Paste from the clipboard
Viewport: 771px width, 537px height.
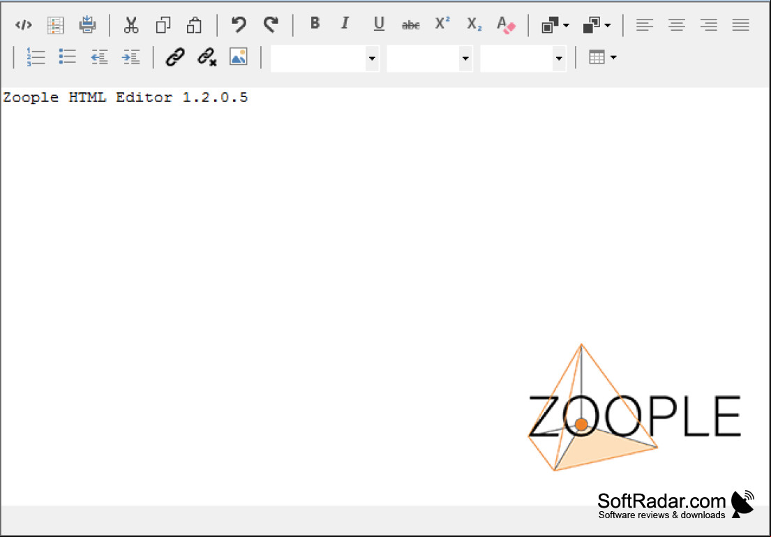click(194, 24)
